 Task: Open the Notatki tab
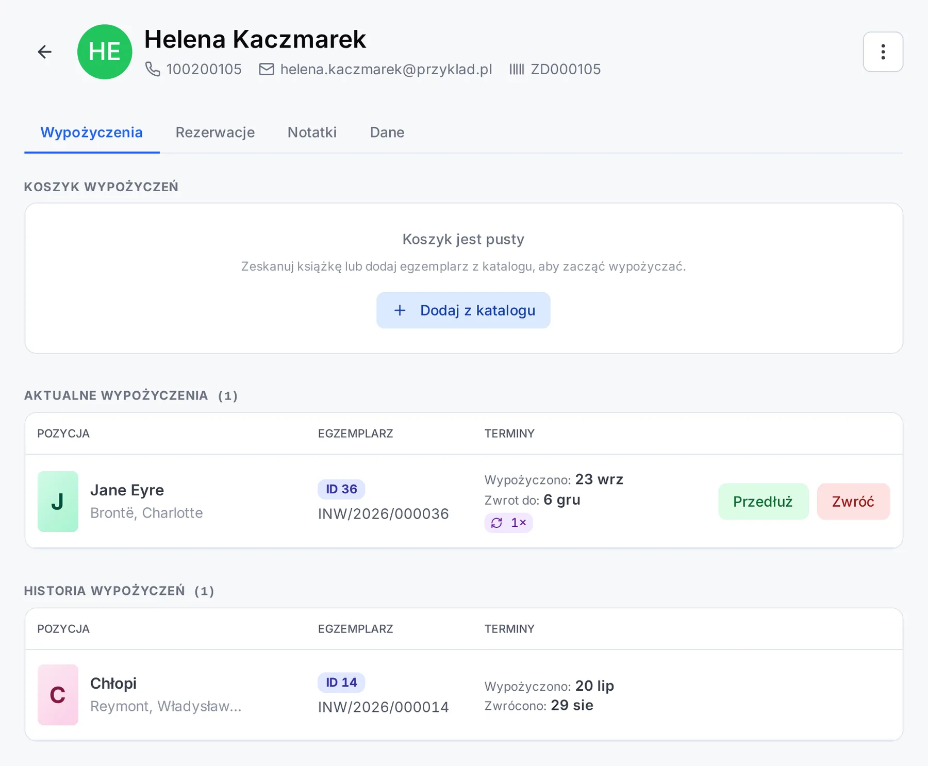point(312,132)
